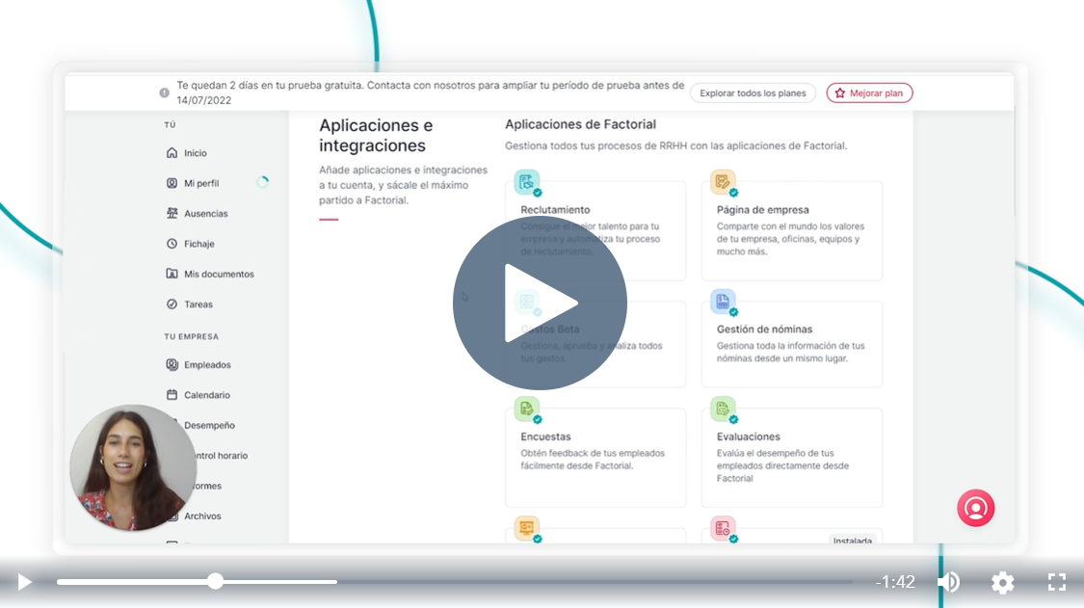Click the Gestión de nóminas blue icon

[x=723, y=302]
